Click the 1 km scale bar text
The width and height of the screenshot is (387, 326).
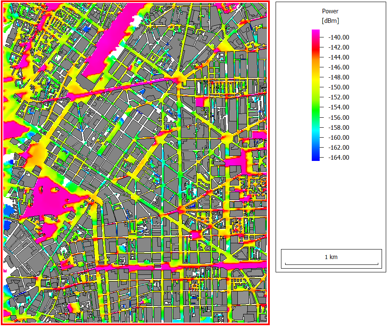[331, 257]
